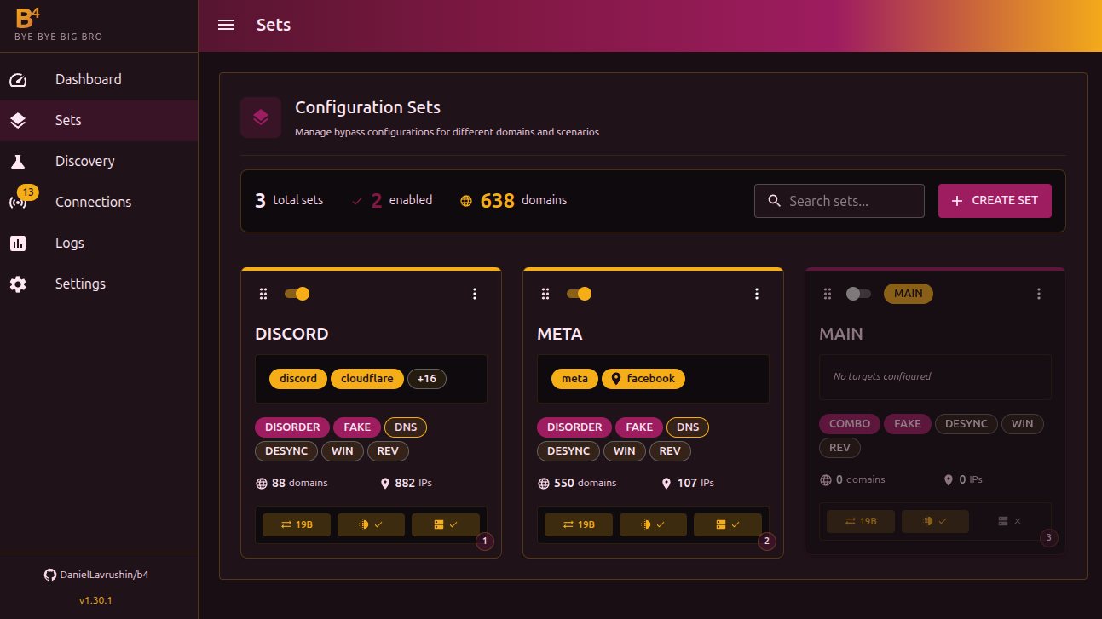Open the three-dot menu on the META card

(757, 293)
